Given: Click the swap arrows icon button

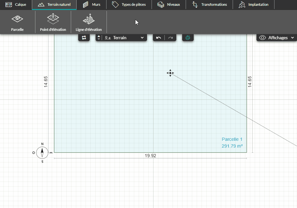Looking at the screenshot, I should click(84, 38).
